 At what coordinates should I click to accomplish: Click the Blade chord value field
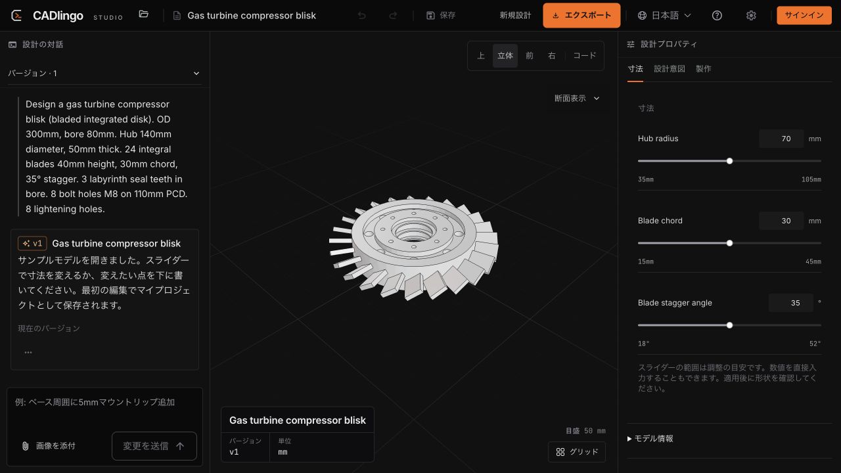pyautogui.click(x=781, y=221)
